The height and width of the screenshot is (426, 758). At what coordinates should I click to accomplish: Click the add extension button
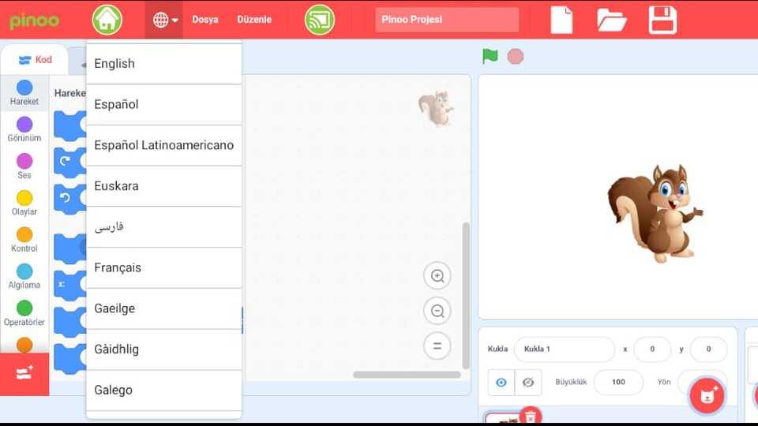(24, 374)
